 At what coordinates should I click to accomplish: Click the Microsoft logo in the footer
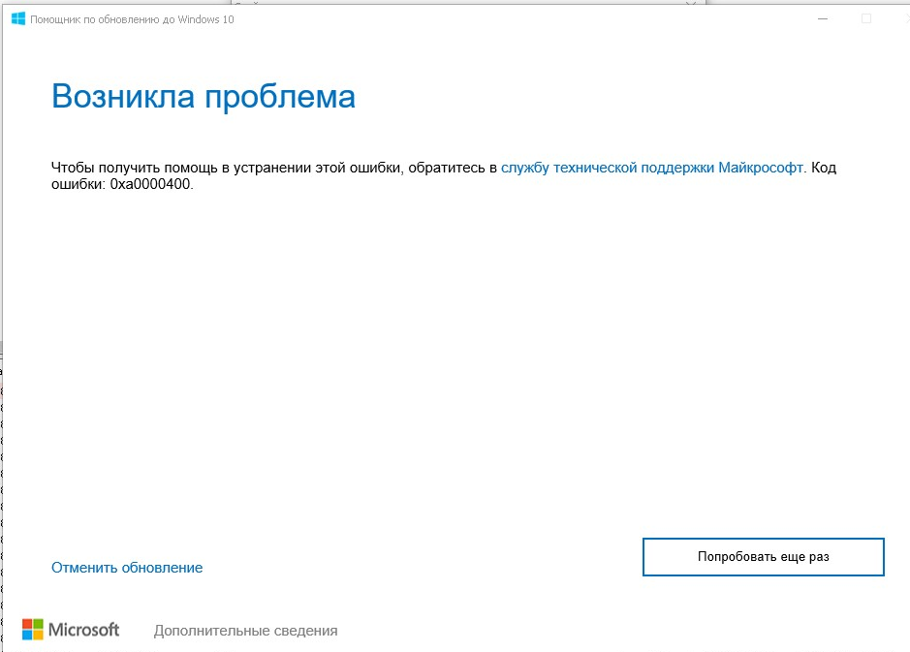[x=71, y=630]
